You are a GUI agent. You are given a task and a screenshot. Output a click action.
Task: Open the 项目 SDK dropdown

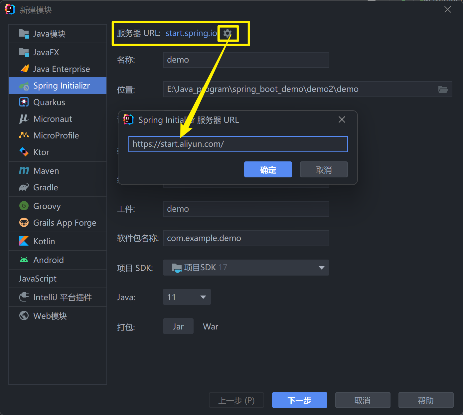246,268
